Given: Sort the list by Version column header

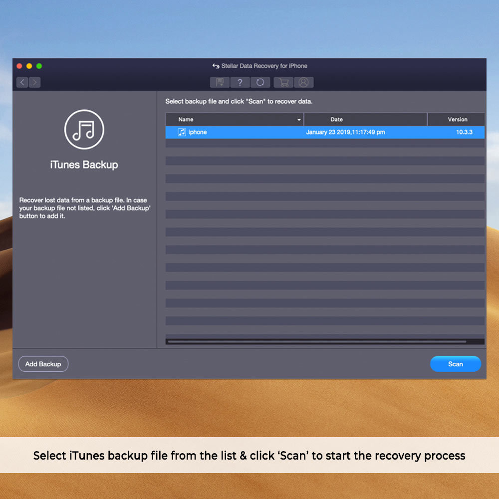Looking at the screenshot, I should 456,119.
